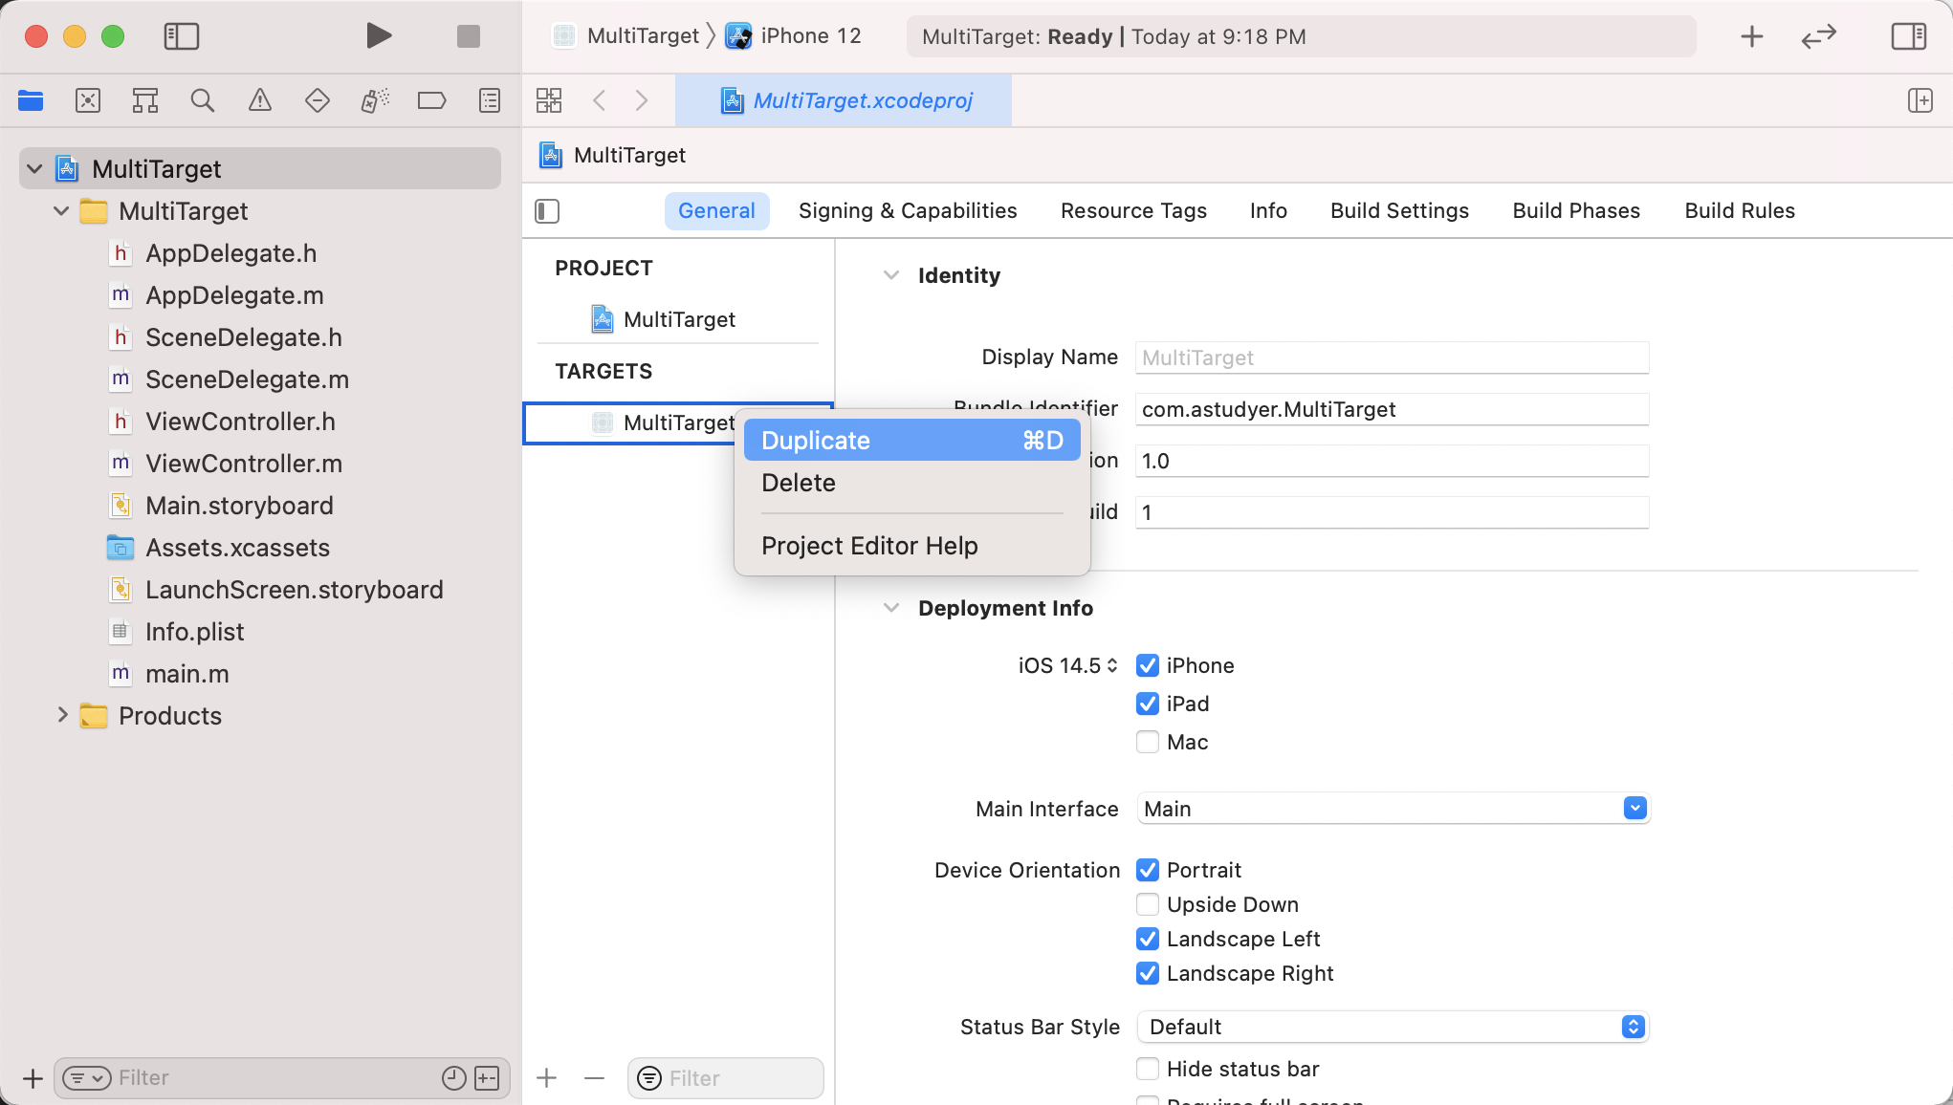Open the Main Interface dropdown

1635,809
